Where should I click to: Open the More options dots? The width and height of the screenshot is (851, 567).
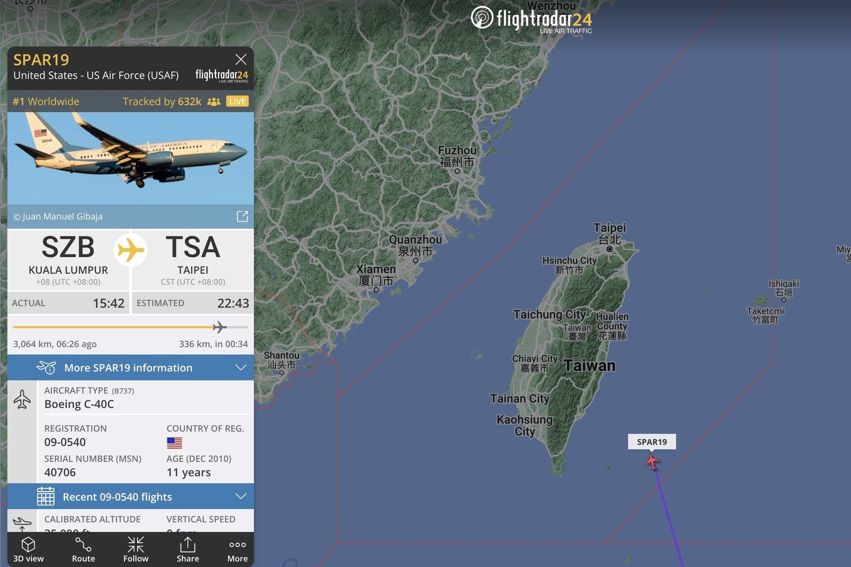pos(237,545)
